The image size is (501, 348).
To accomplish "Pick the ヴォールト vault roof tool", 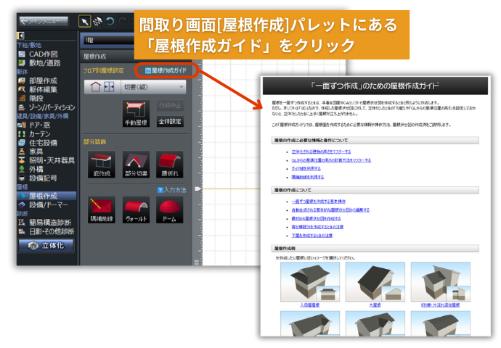I will click(136, 208).
